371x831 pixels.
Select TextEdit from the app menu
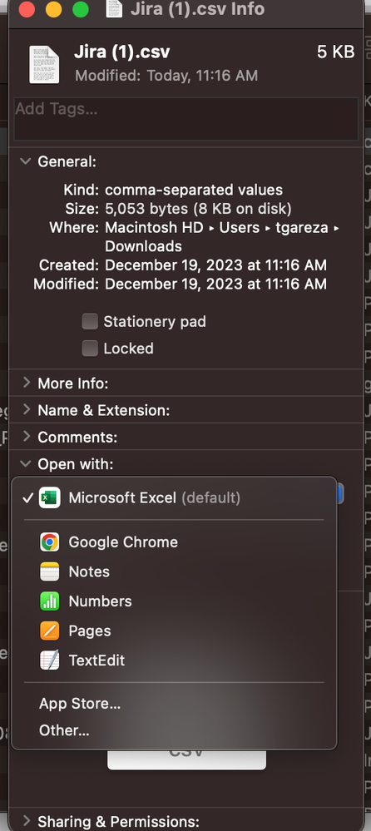pos(174,660)
